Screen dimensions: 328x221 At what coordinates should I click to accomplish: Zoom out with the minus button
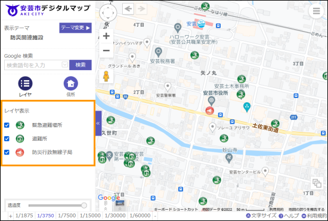106,50
